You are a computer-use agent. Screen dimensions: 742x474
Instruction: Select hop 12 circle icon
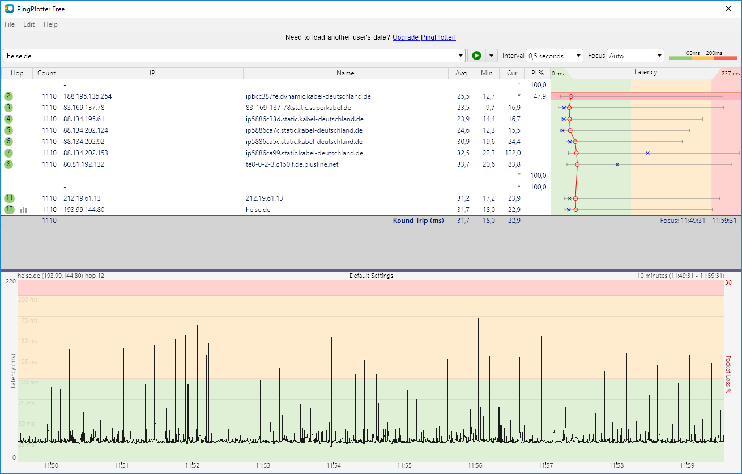9,210
